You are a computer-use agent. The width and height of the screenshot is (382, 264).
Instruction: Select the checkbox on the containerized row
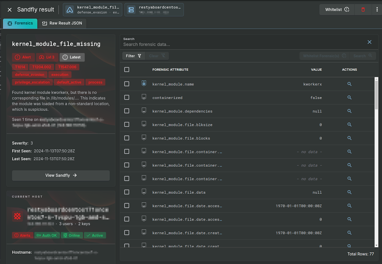point(126,98)
